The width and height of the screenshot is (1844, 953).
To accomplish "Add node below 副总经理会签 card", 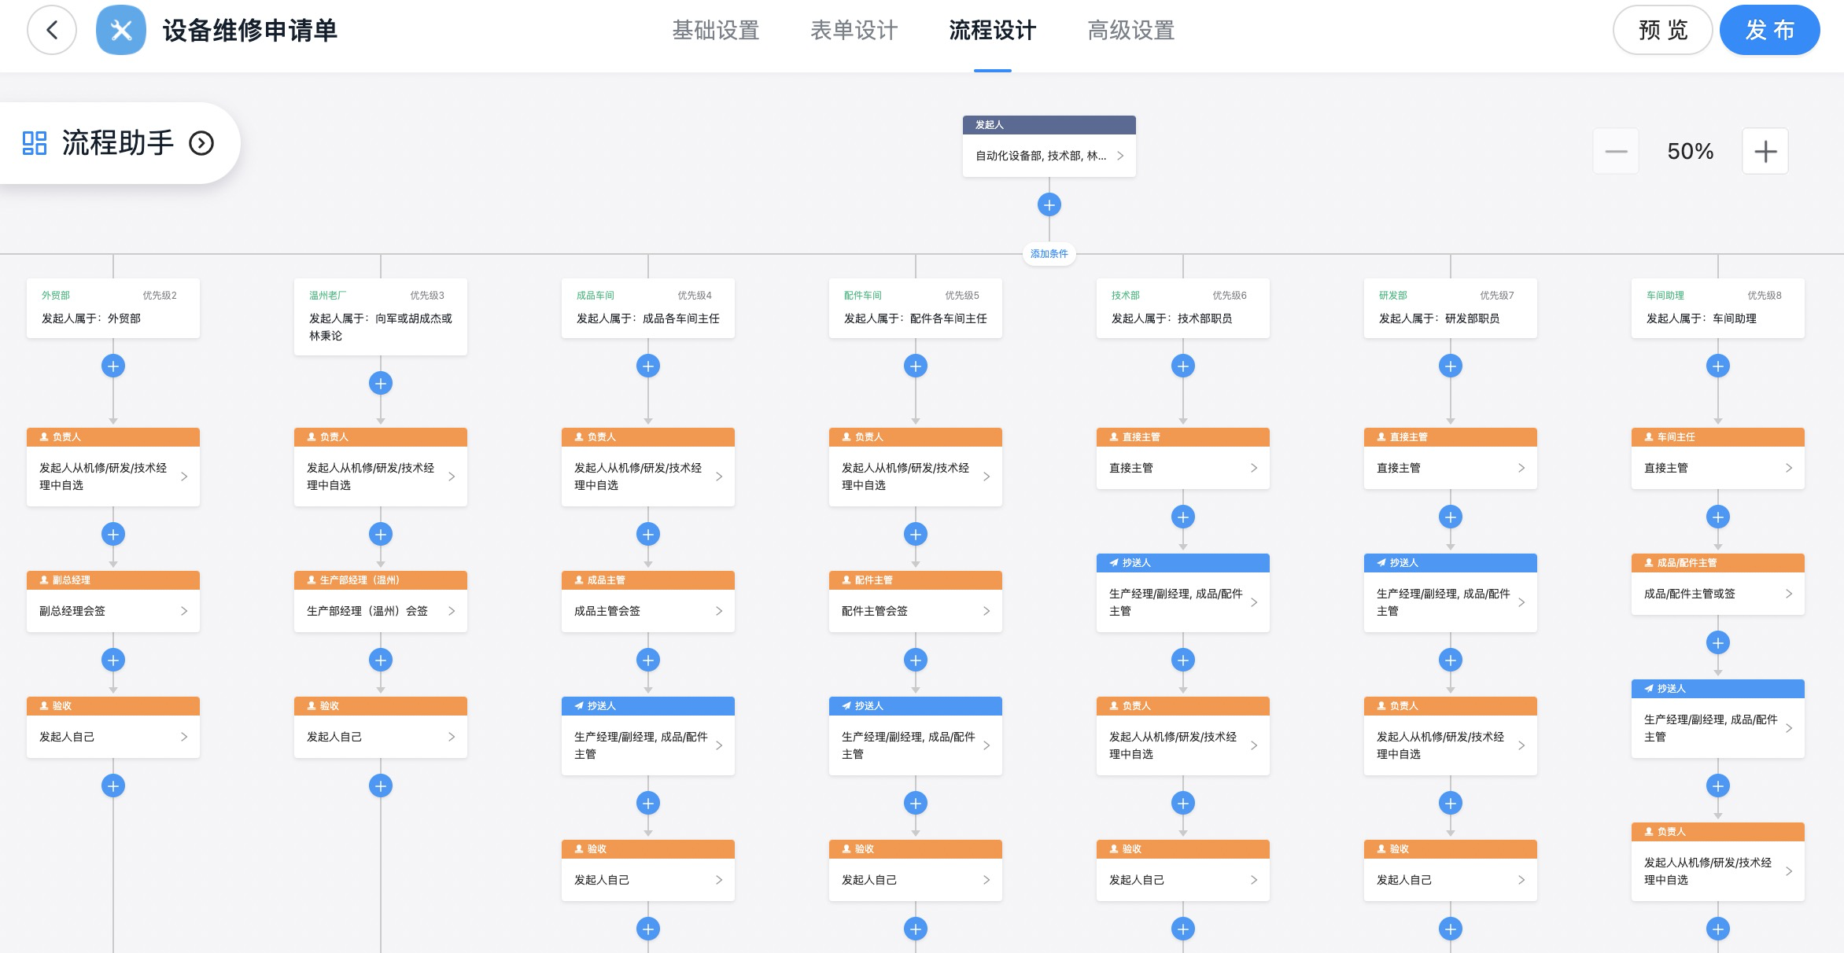I will tap(113, 660).
